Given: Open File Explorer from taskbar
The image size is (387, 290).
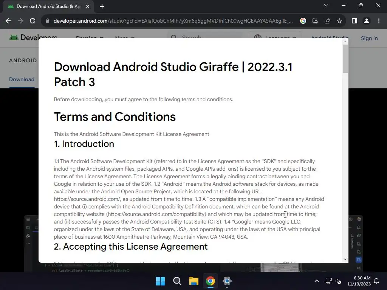Looking at the screenshot, I should coord(194,281).
